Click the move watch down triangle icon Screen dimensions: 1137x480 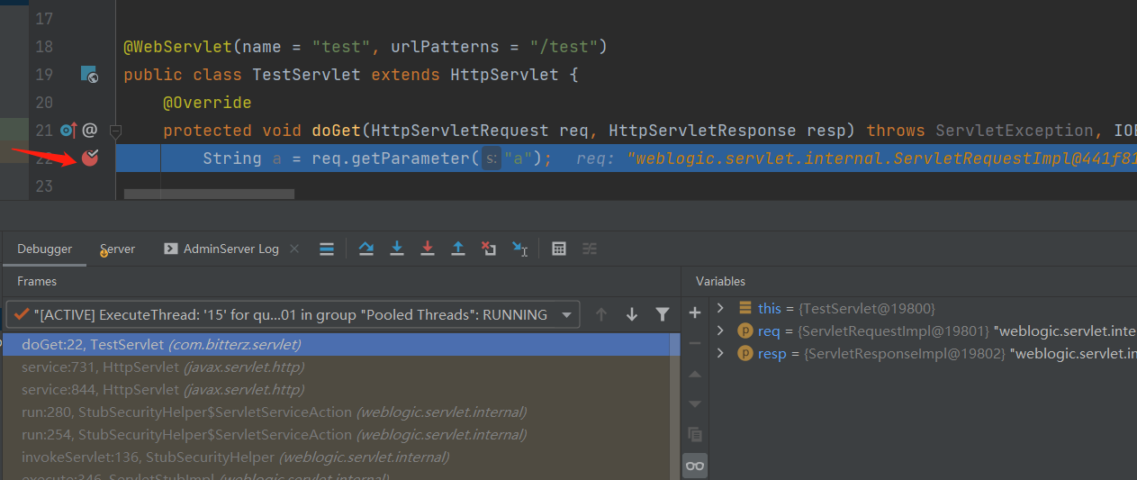pos(695,404)
